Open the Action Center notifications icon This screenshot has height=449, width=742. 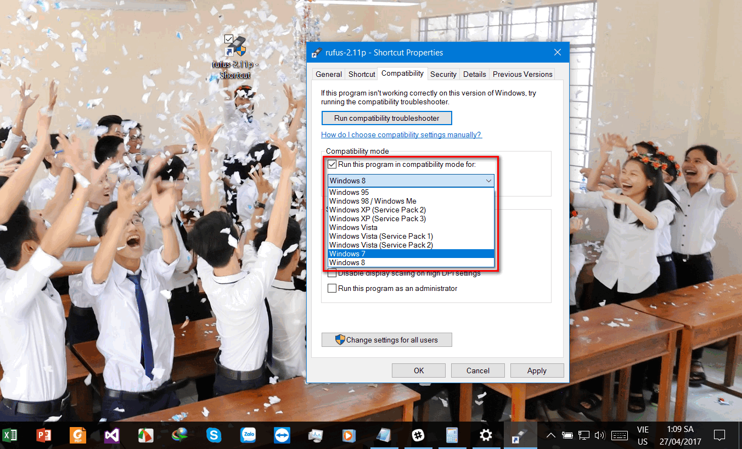pyautogui.click(x=719, y=436)
